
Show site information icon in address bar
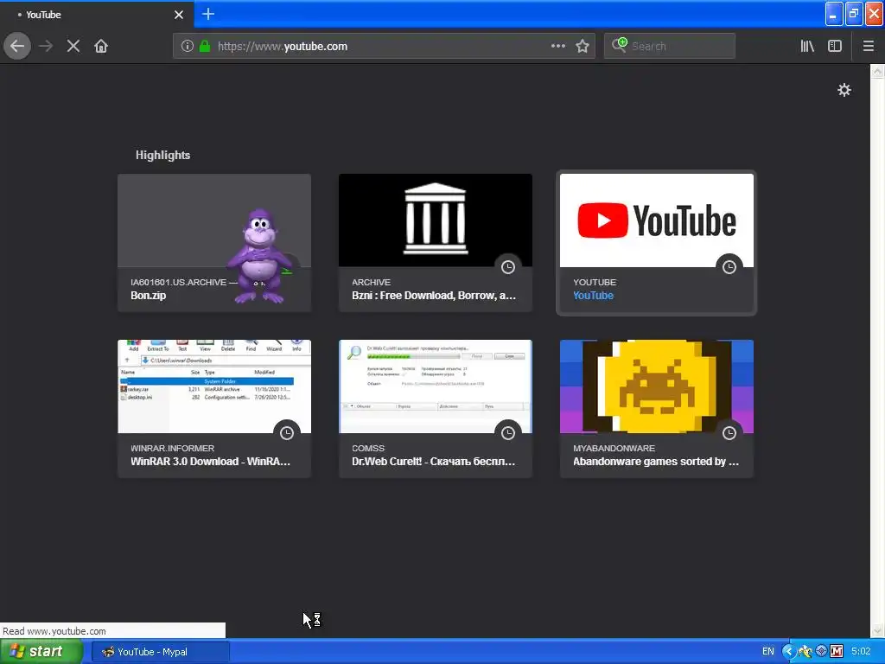pos(188,47)
